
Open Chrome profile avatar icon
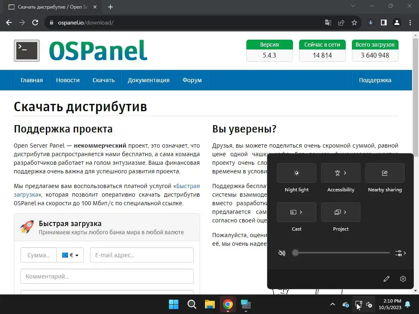tap(397, 23)
